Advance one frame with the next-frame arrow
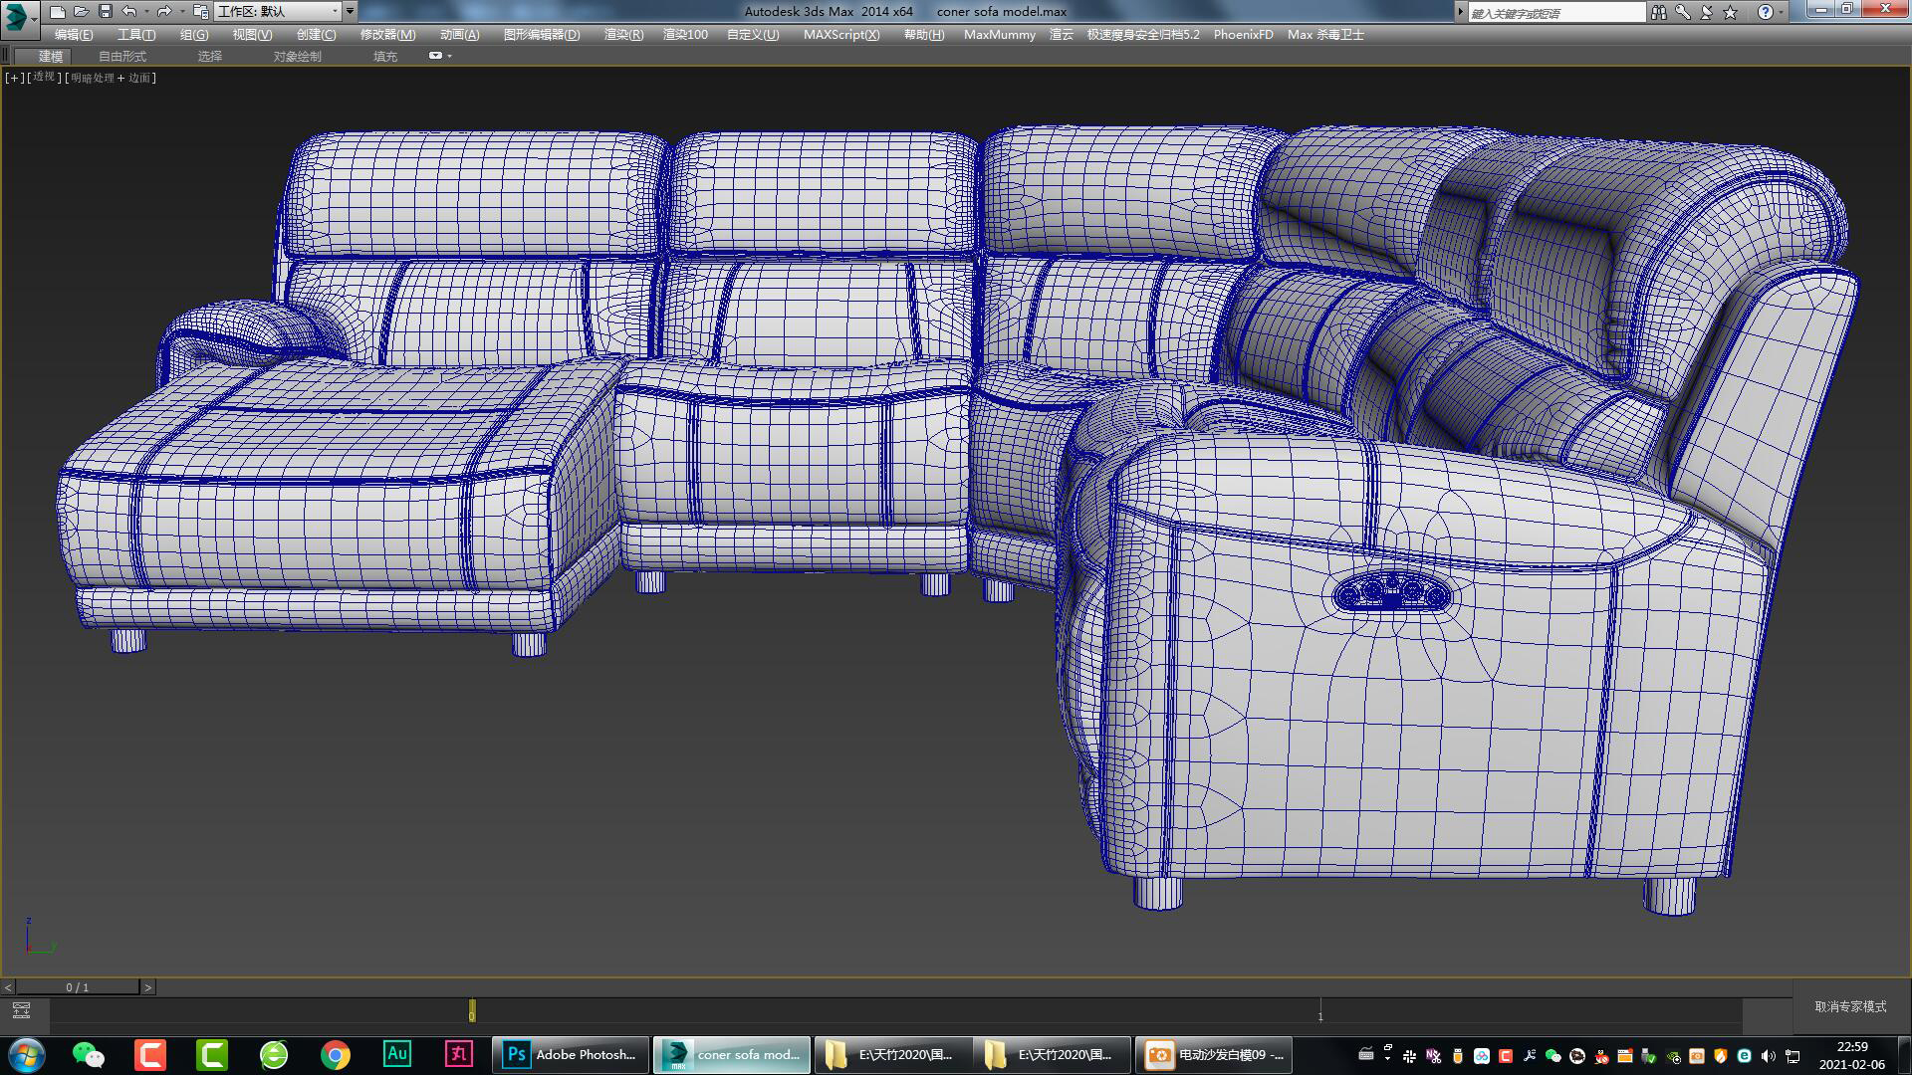 pos(149,986)
